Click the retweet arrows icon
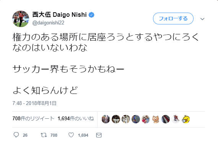 click(44, 135)
